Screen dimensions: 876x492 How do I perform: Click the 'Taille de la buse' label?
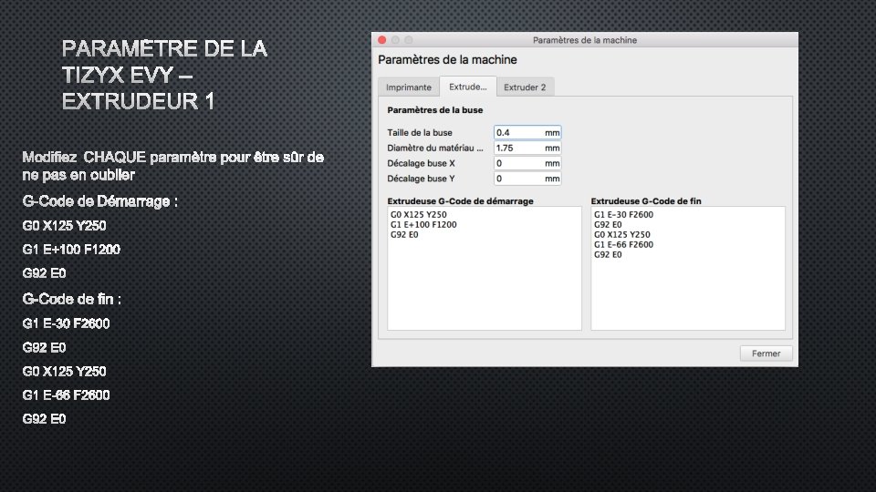(x=420, y=132)
